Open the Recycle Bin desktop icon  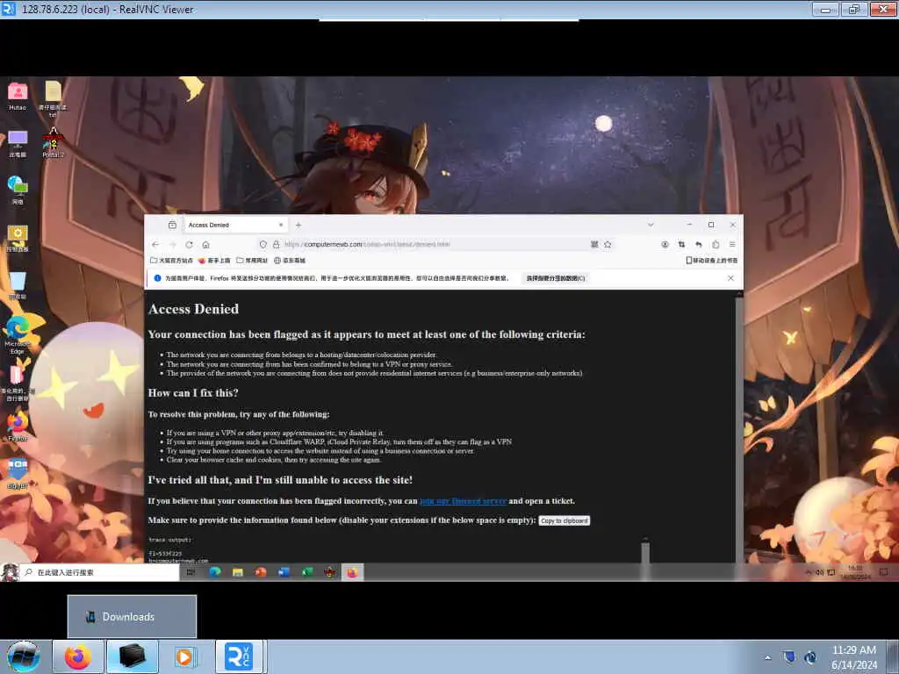[18, 285]
